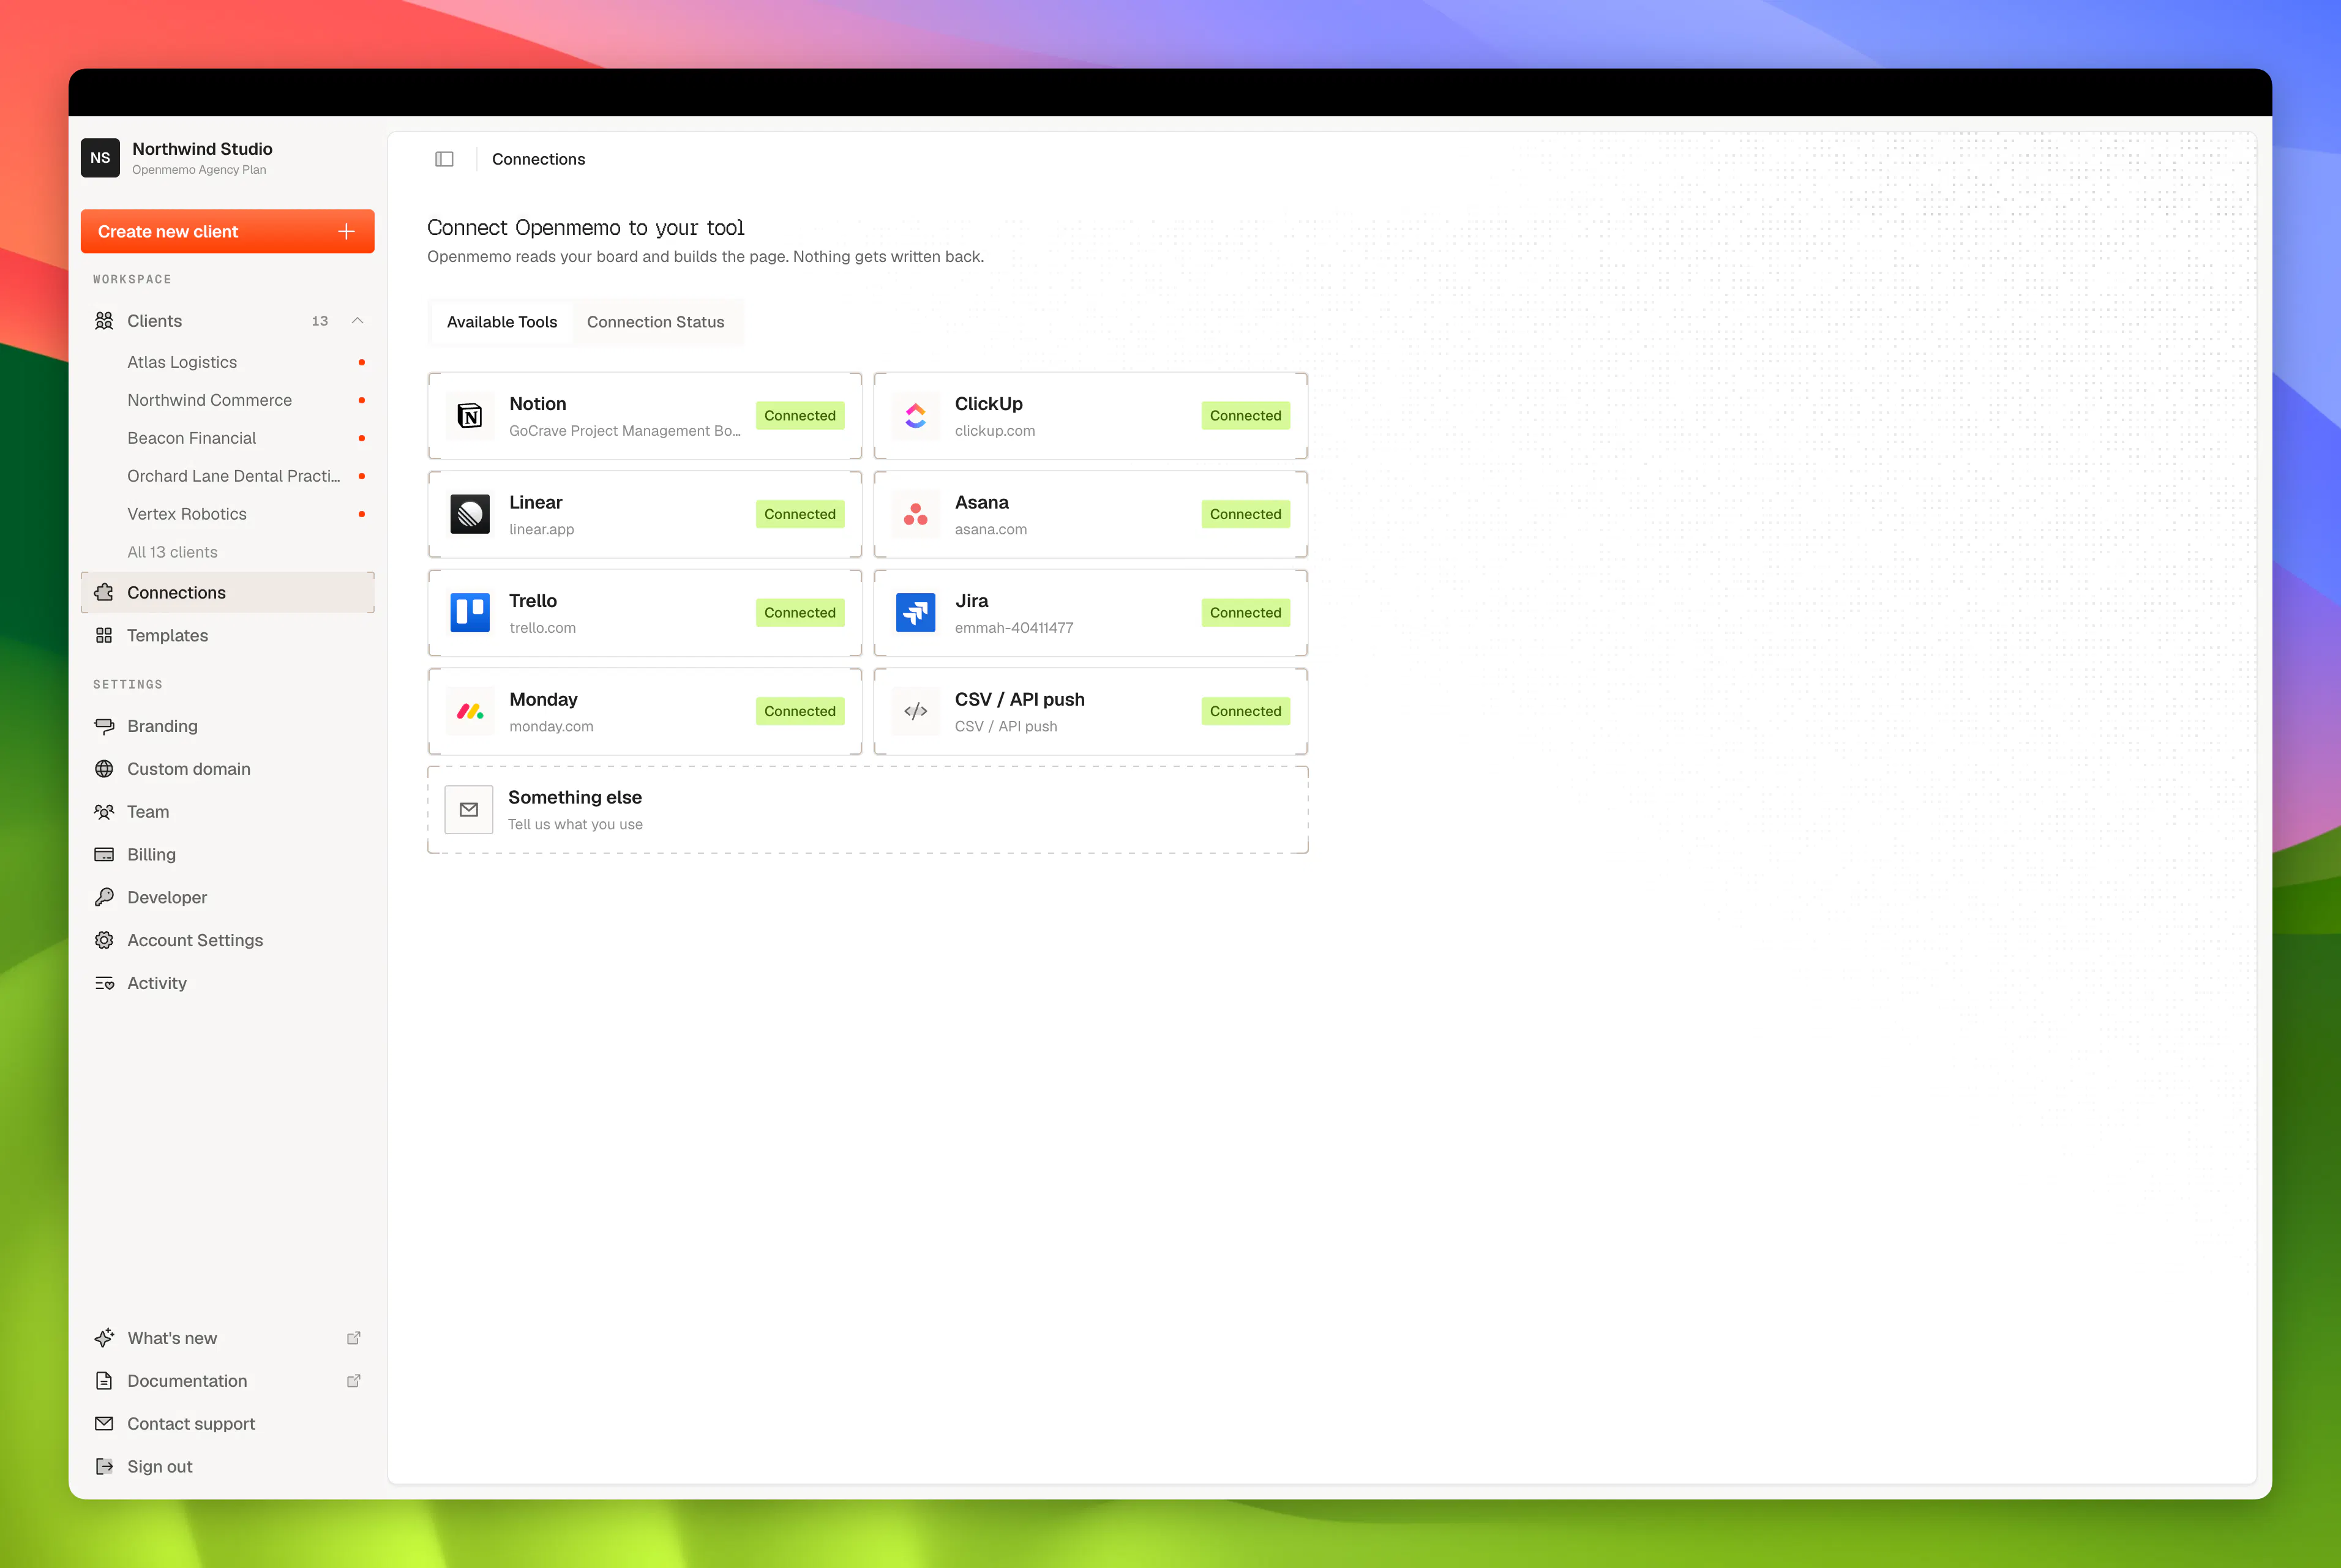Click the Contact support label
The height and width of the screenshot is (1568, 2341).
[191, 1424]
